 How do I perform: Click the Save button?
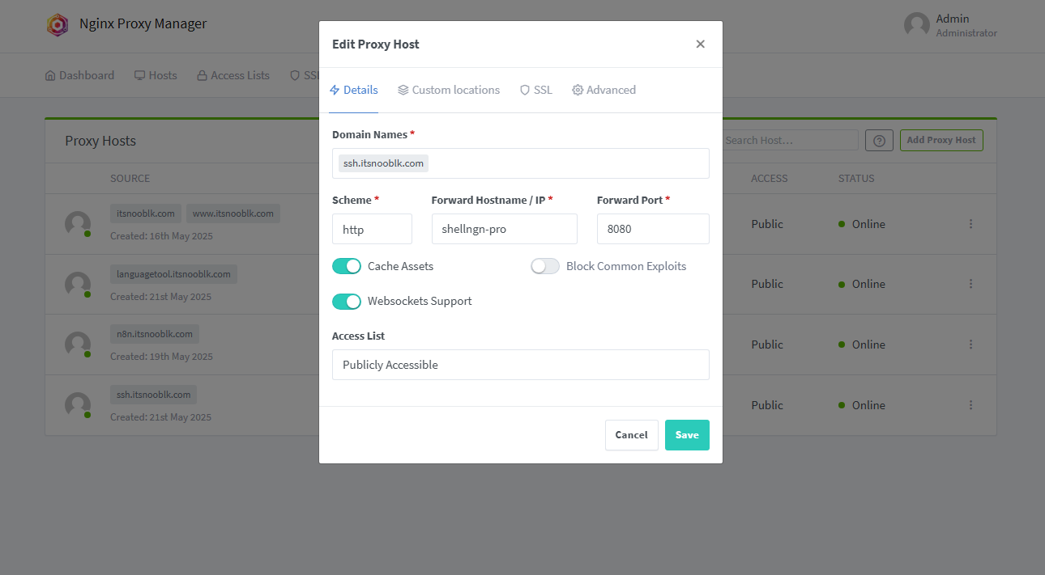[x=686, y=434]
